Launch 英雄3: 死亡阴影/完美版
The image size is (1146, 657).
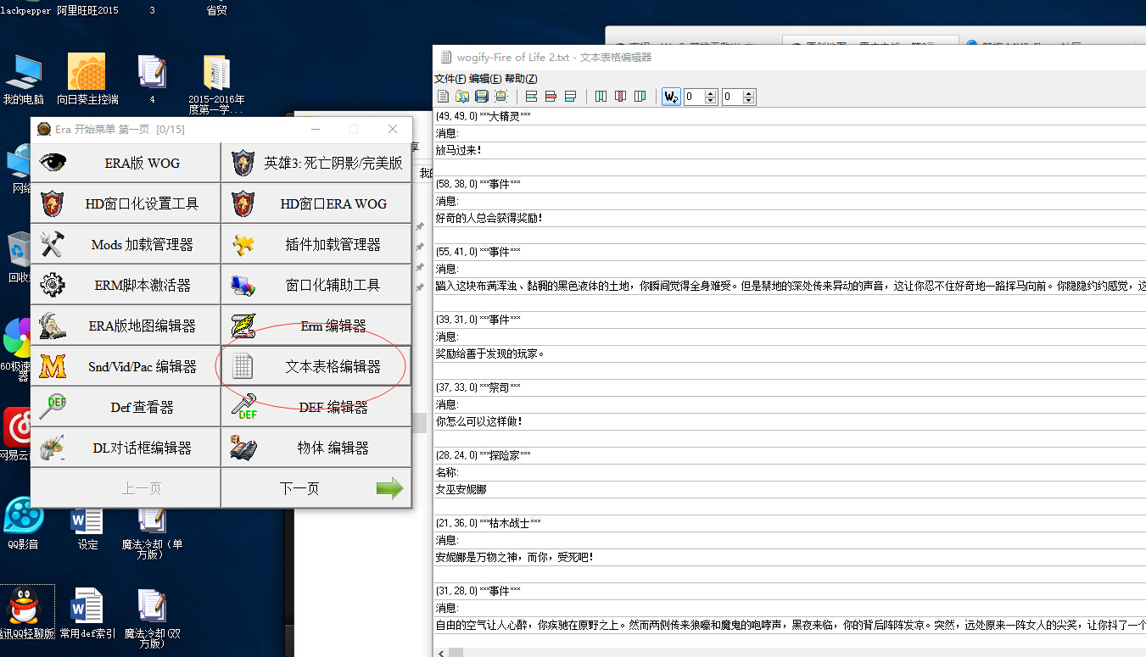click(316, 163)
